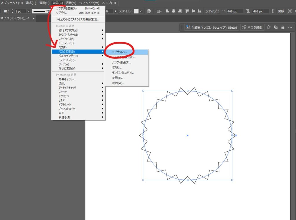Expand the ワープ(W) submenu
296x220 pixels.
(x=78, y=64)
